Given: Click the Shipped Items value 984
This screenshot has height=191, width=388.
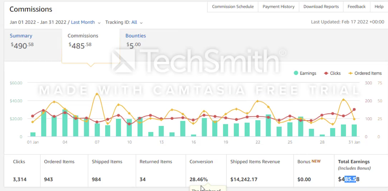Looking at the screenshot, I should (96, 179).
